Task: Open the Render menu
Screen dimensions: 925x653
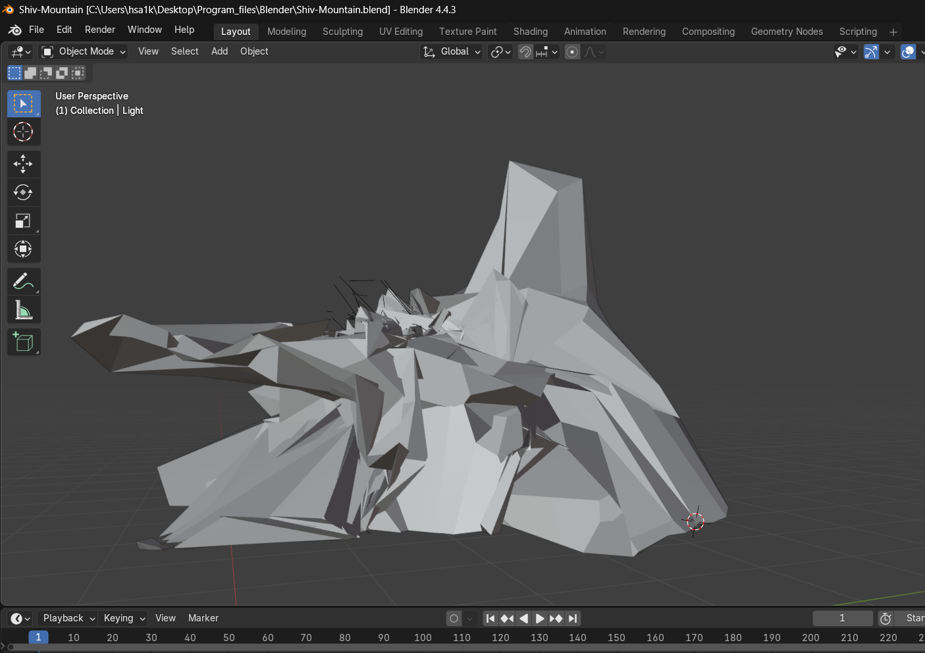Action: (99, 30)
